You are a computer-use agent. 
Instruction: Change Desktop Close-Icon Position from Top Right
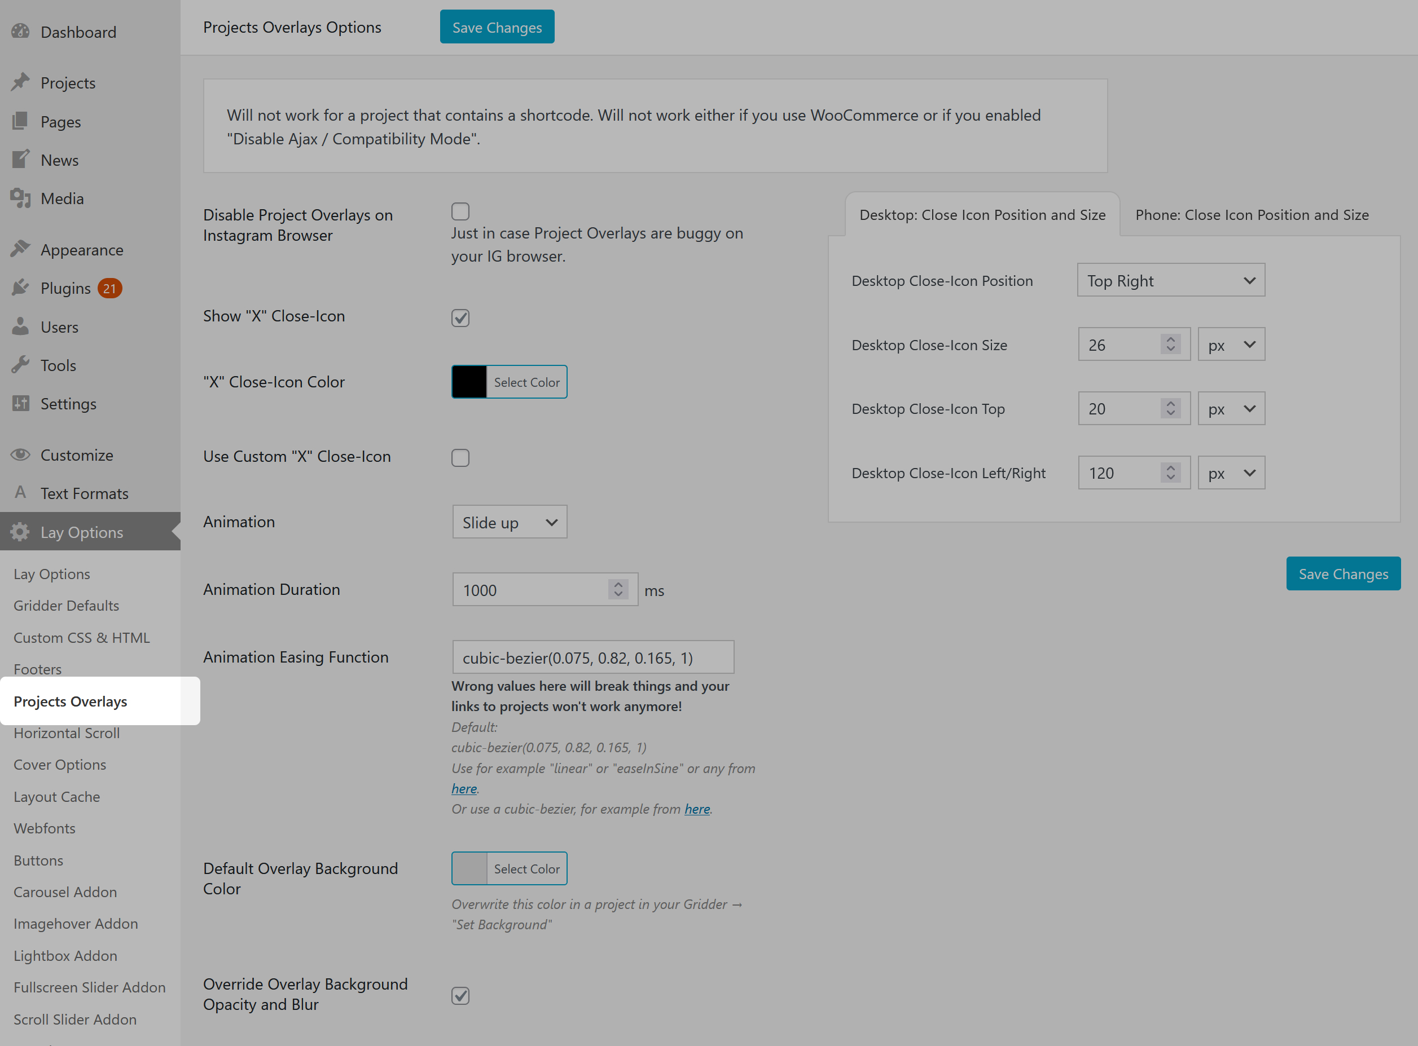tap(1170, 280)
